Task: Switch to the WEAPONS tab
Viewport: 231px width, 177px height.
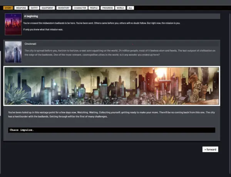Action: (x=21, y=8)
